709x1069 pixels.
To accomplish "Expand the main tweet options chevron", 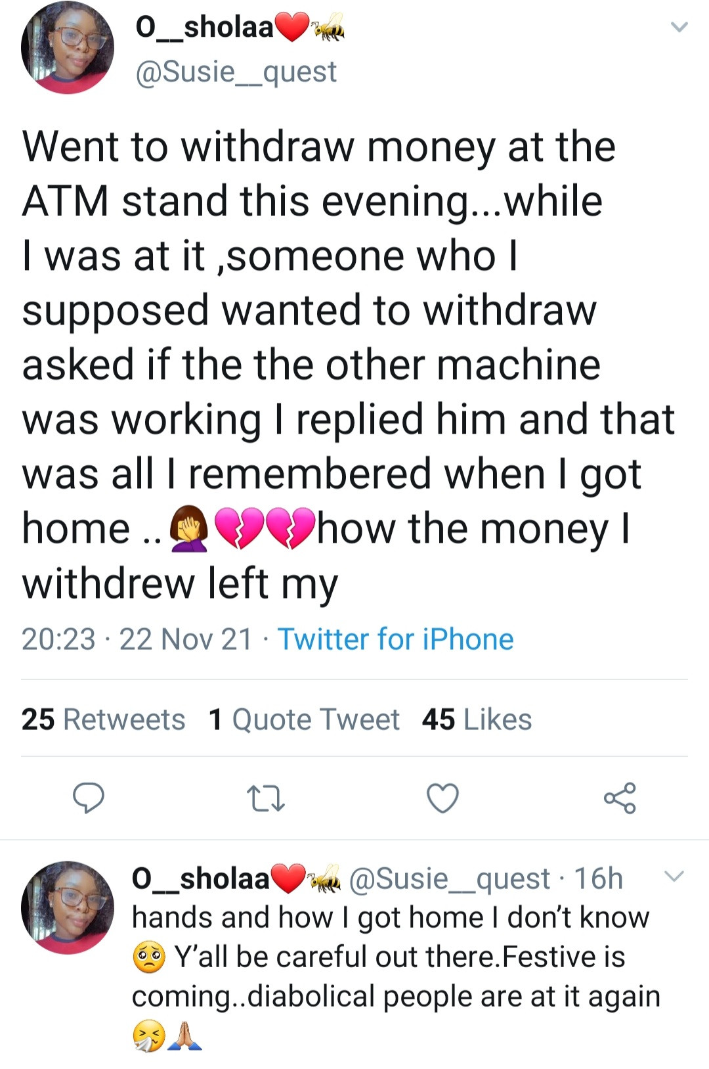I will (679, 28).
